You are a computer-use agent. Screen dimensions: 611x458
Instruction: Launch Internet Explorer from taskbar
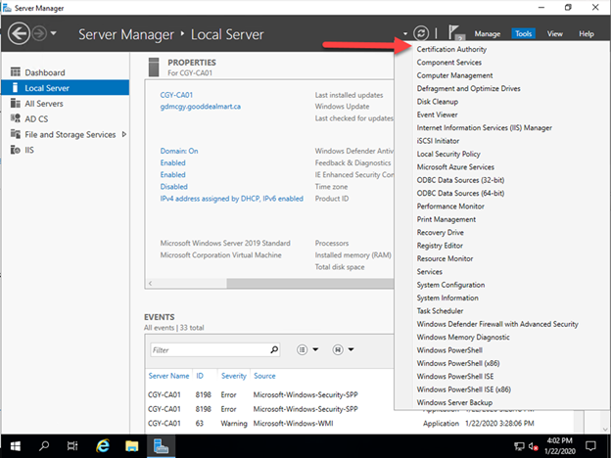[103, 446]
